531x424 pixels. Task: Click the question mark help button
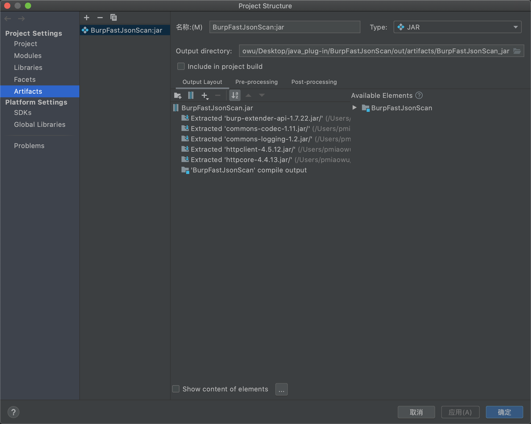(x=13, y=412)
